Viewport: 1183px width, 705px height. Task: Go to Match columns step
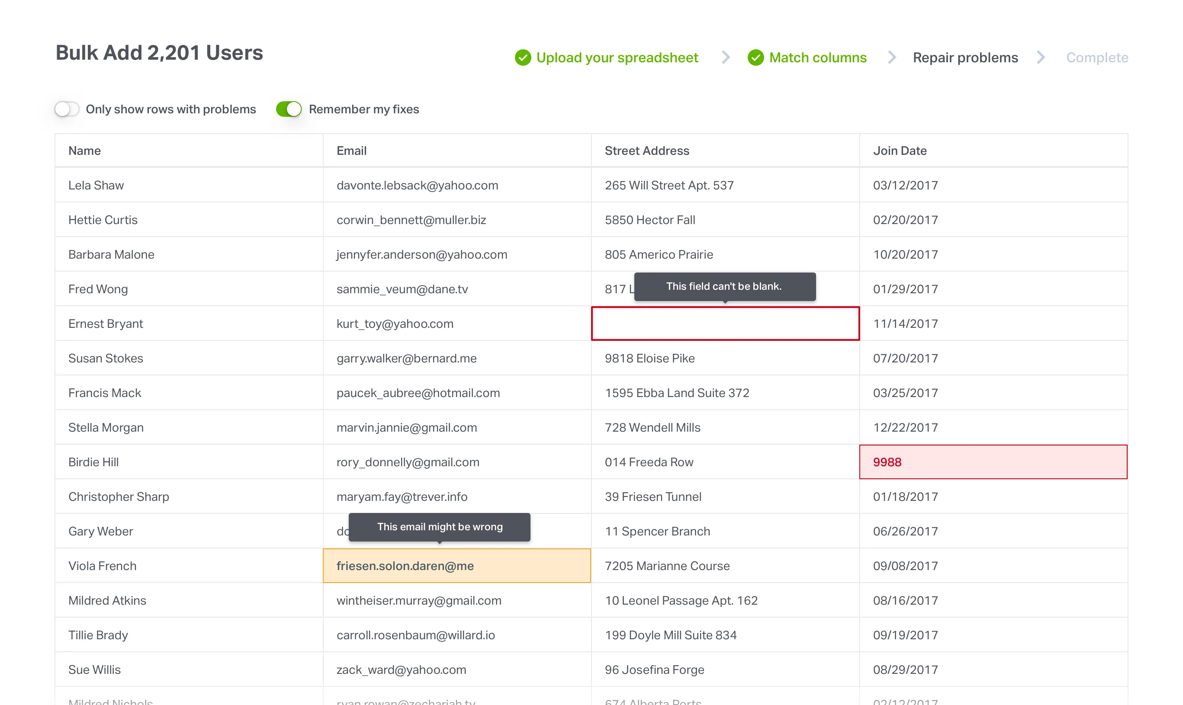pos(817,58)
